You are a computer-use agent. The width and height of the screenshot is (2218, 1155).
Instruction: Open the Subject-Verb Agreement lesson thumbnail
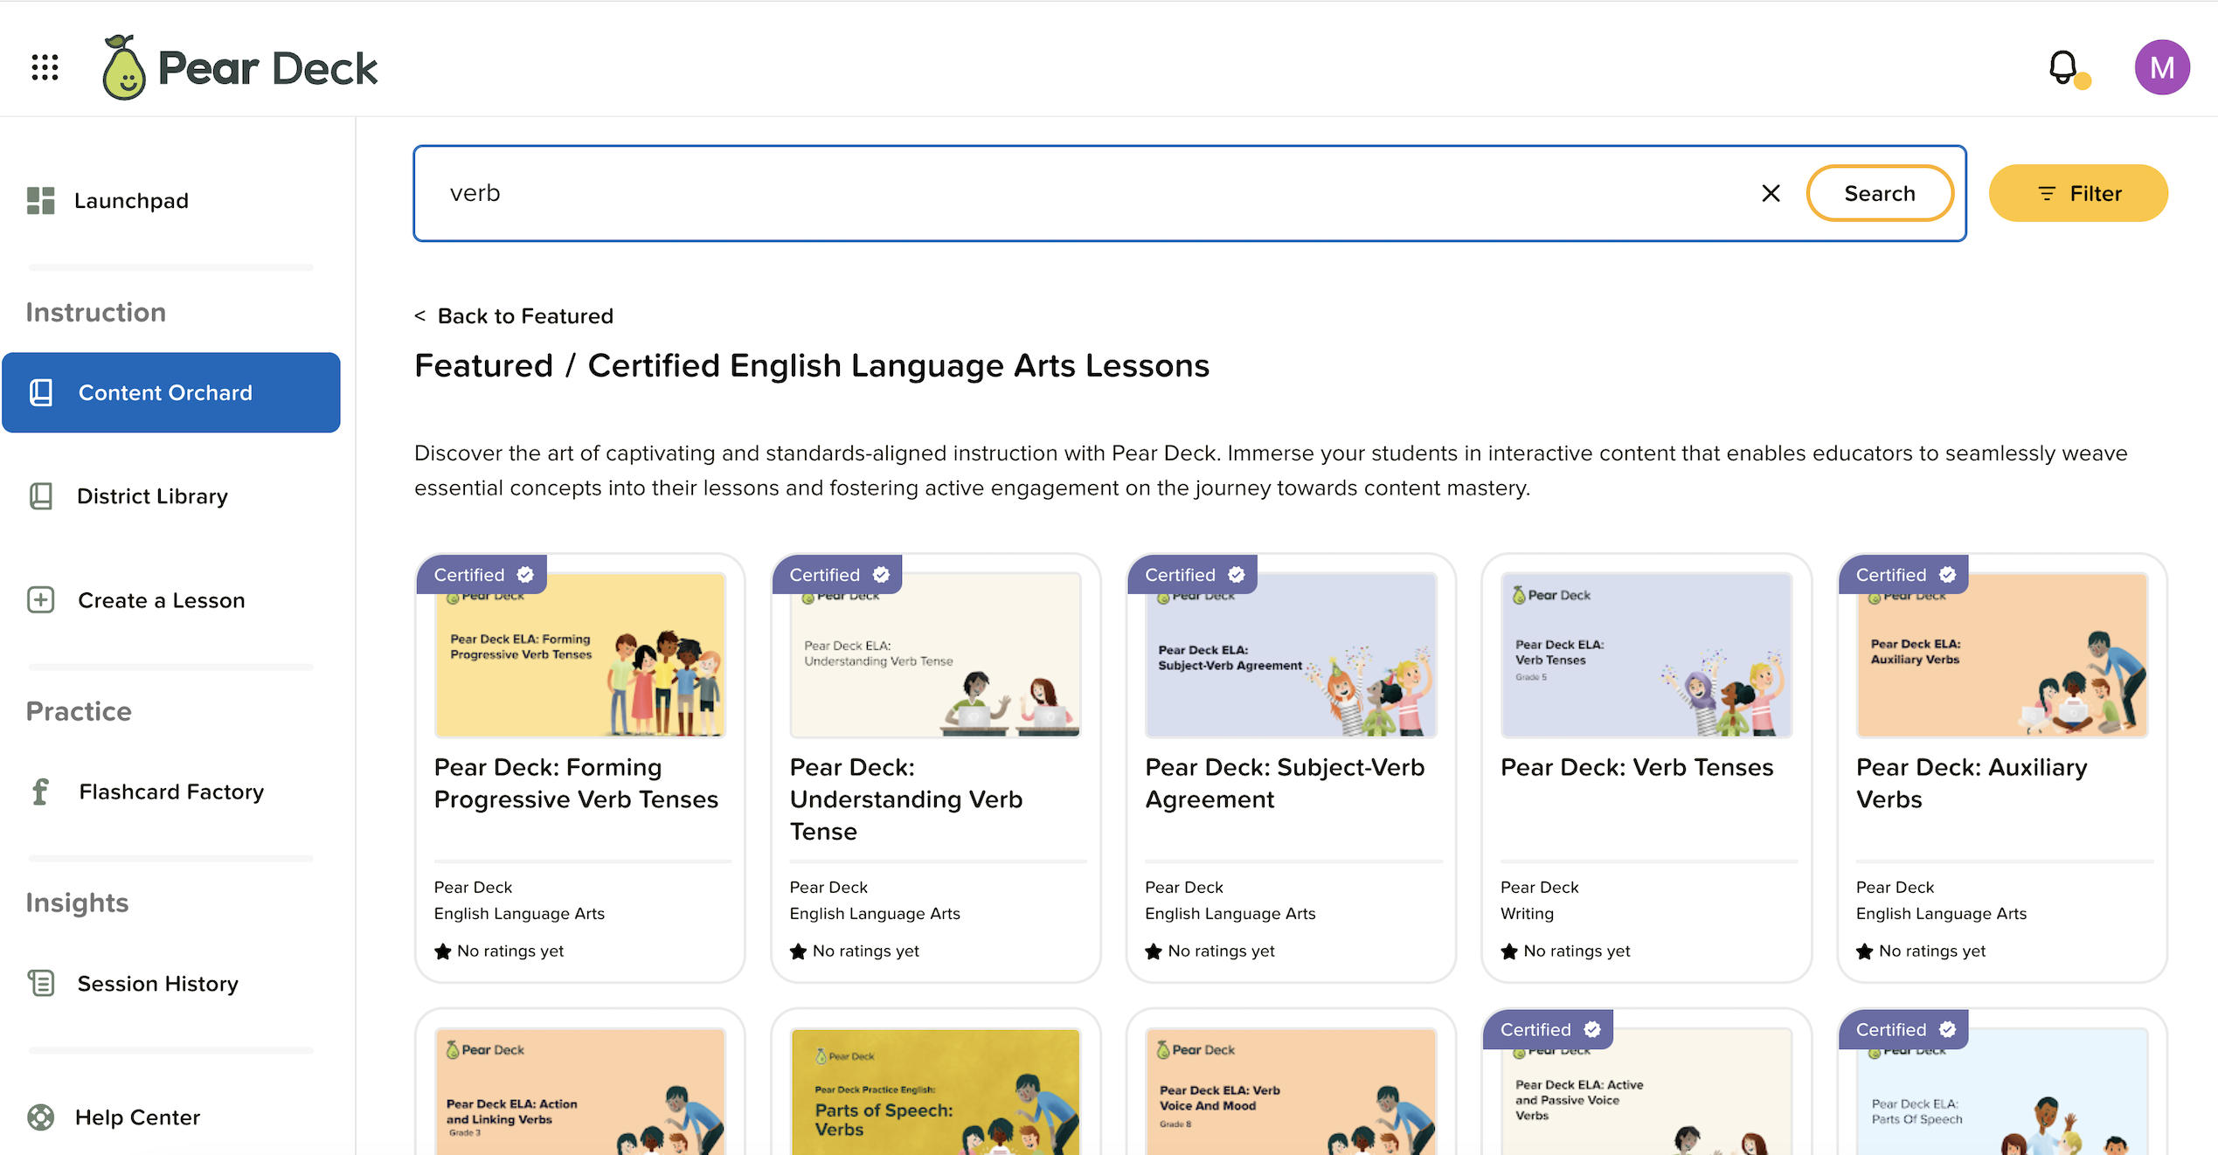click(x=1289, y=655)
